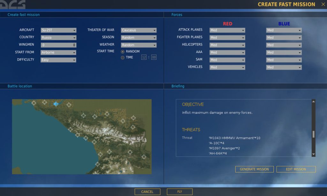Image resolution: width=327 pixels, height=196 pixels.
Task: Click the briefing scrollbar up arrow
Action: pyautogui.click(x=314, y=102)
